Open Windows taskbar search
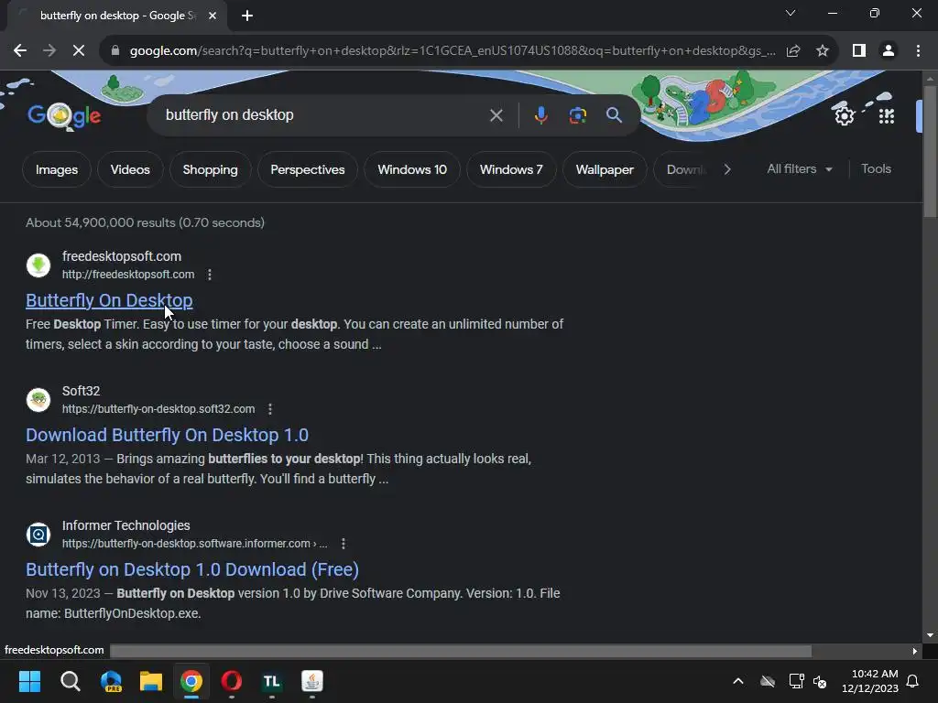The height and width of the screenshot is (703, 938). pyautogui.click(x=70, y=681)
